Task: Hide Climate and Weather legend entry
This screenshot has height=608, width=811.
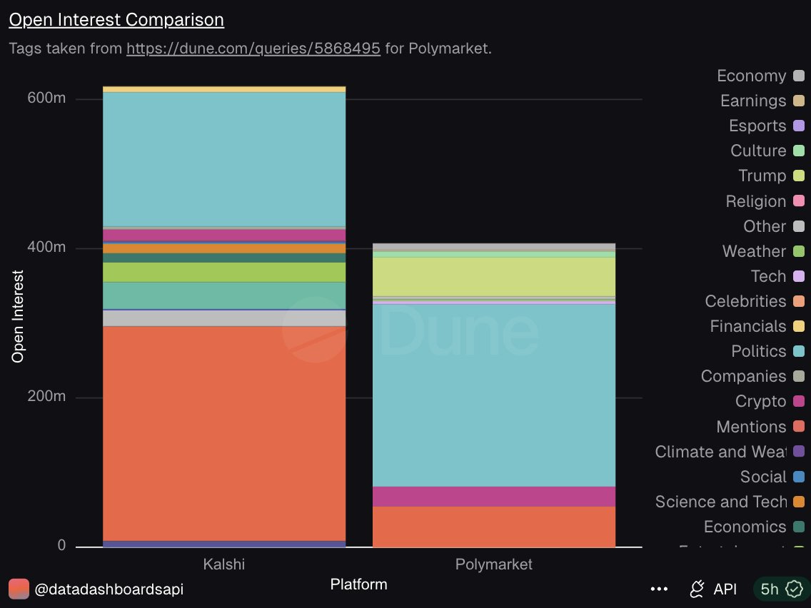Action: tap(730, 451)
